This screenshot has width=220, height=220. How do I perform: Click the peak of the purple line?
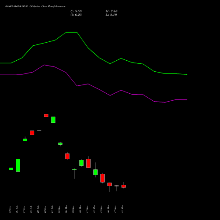click(44, 65)
